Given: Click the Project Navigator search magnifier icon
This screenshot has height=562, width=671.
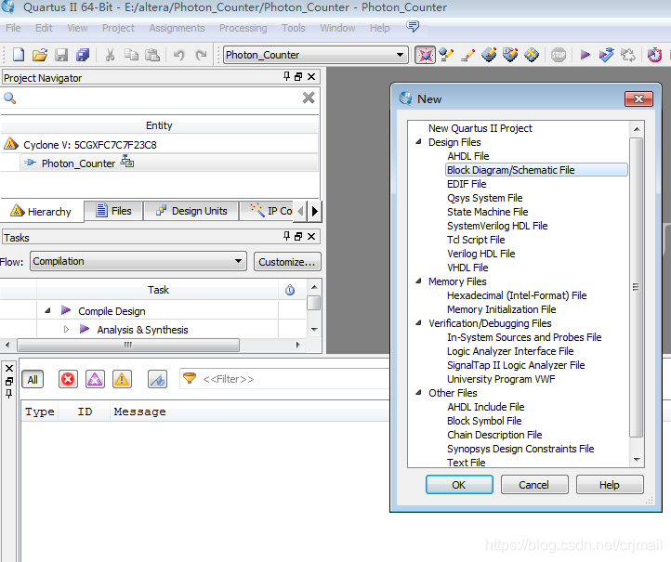Looking at the screenshot, I should [10, 98].
